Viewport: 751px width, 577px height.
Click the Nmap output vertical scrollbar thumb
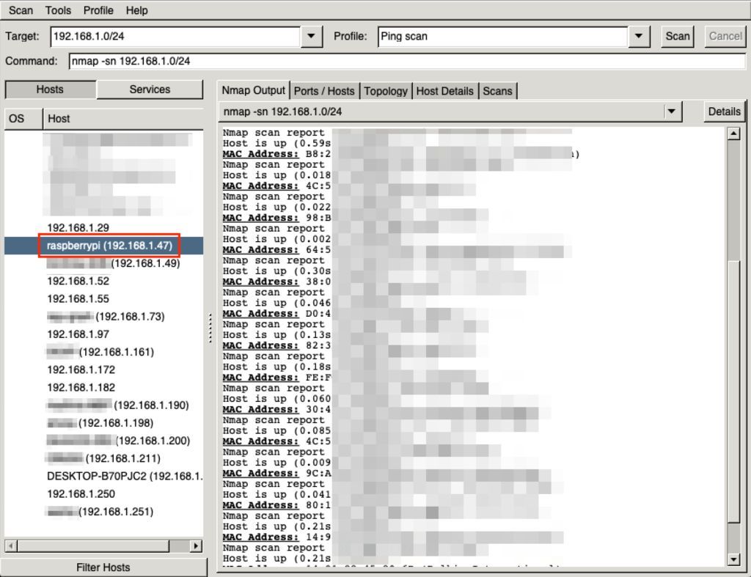click(x=733, y=391)
